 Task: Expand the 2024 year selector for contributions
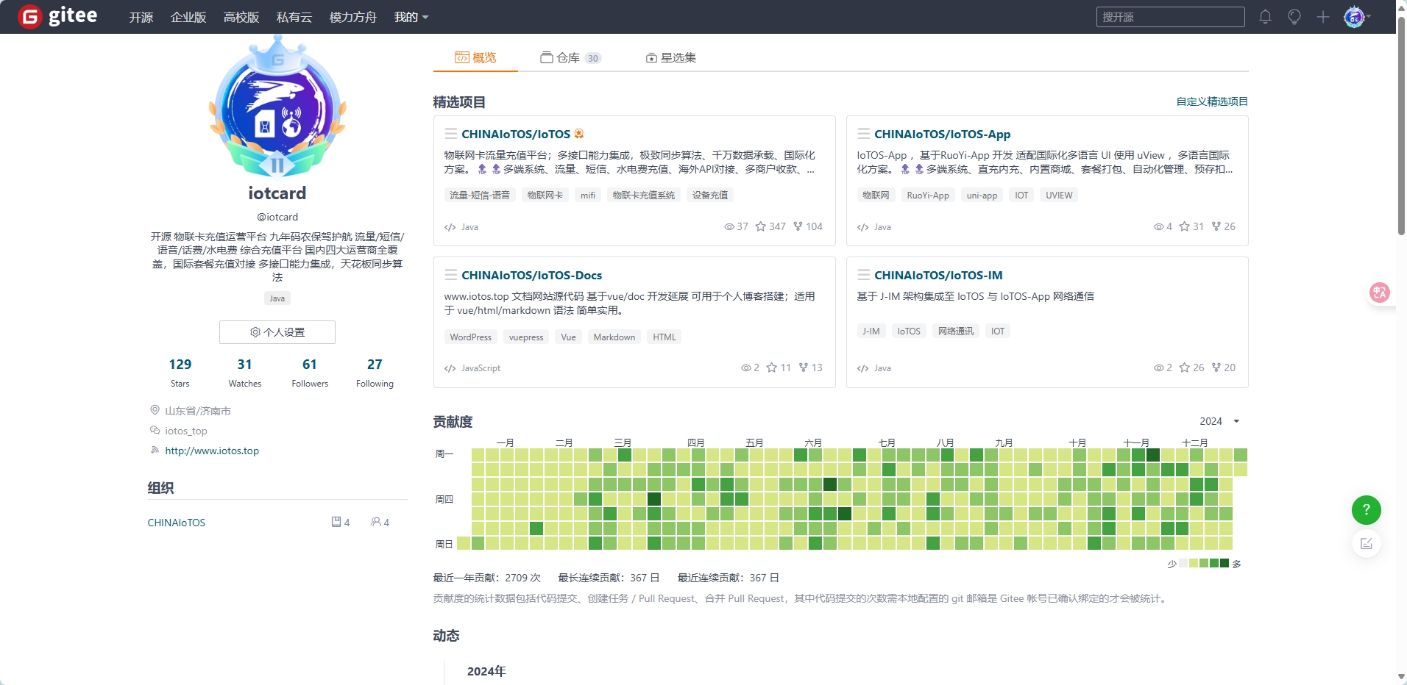coord(1219,421)
